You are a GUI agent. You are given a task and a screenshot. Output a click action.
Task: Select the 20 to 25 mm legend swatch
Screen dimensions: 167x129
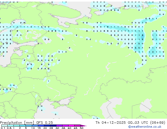click(x=47, y=126)
